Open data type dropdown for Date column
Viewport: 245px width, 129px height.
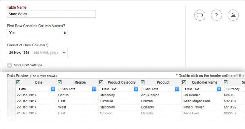click(36, 89)
